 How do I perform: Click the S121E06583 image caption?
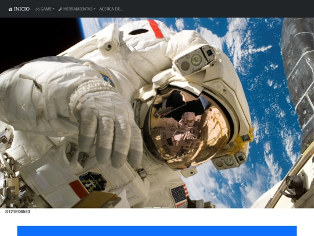(x=17, y=212)
